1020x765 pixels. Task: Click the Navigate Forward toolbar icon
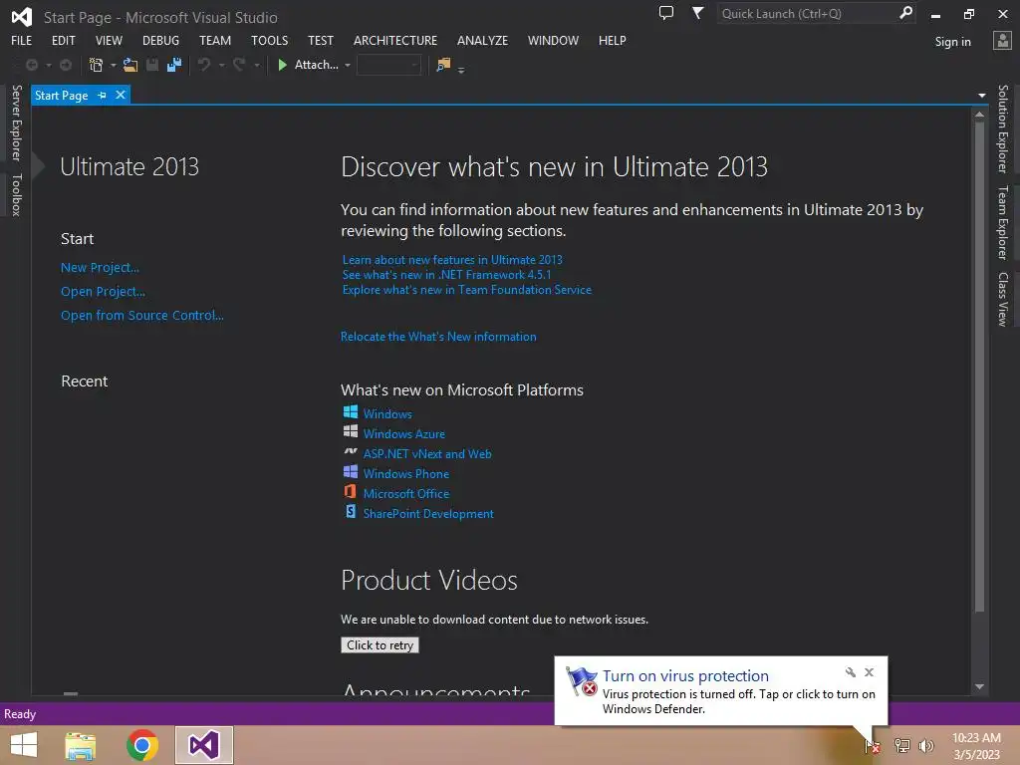coord(66,65)
